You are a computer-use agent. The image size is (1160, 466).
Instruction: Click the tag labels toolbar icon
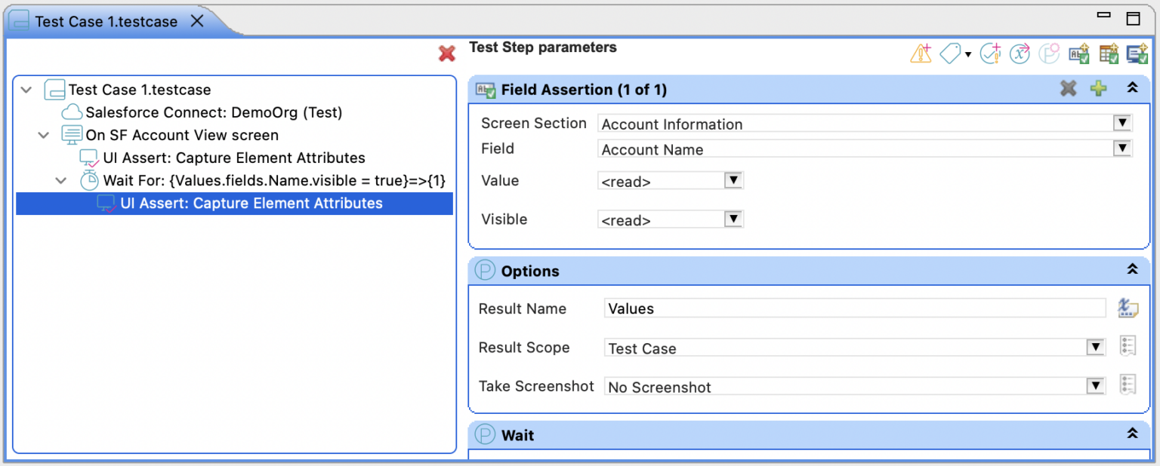(950, 53)
